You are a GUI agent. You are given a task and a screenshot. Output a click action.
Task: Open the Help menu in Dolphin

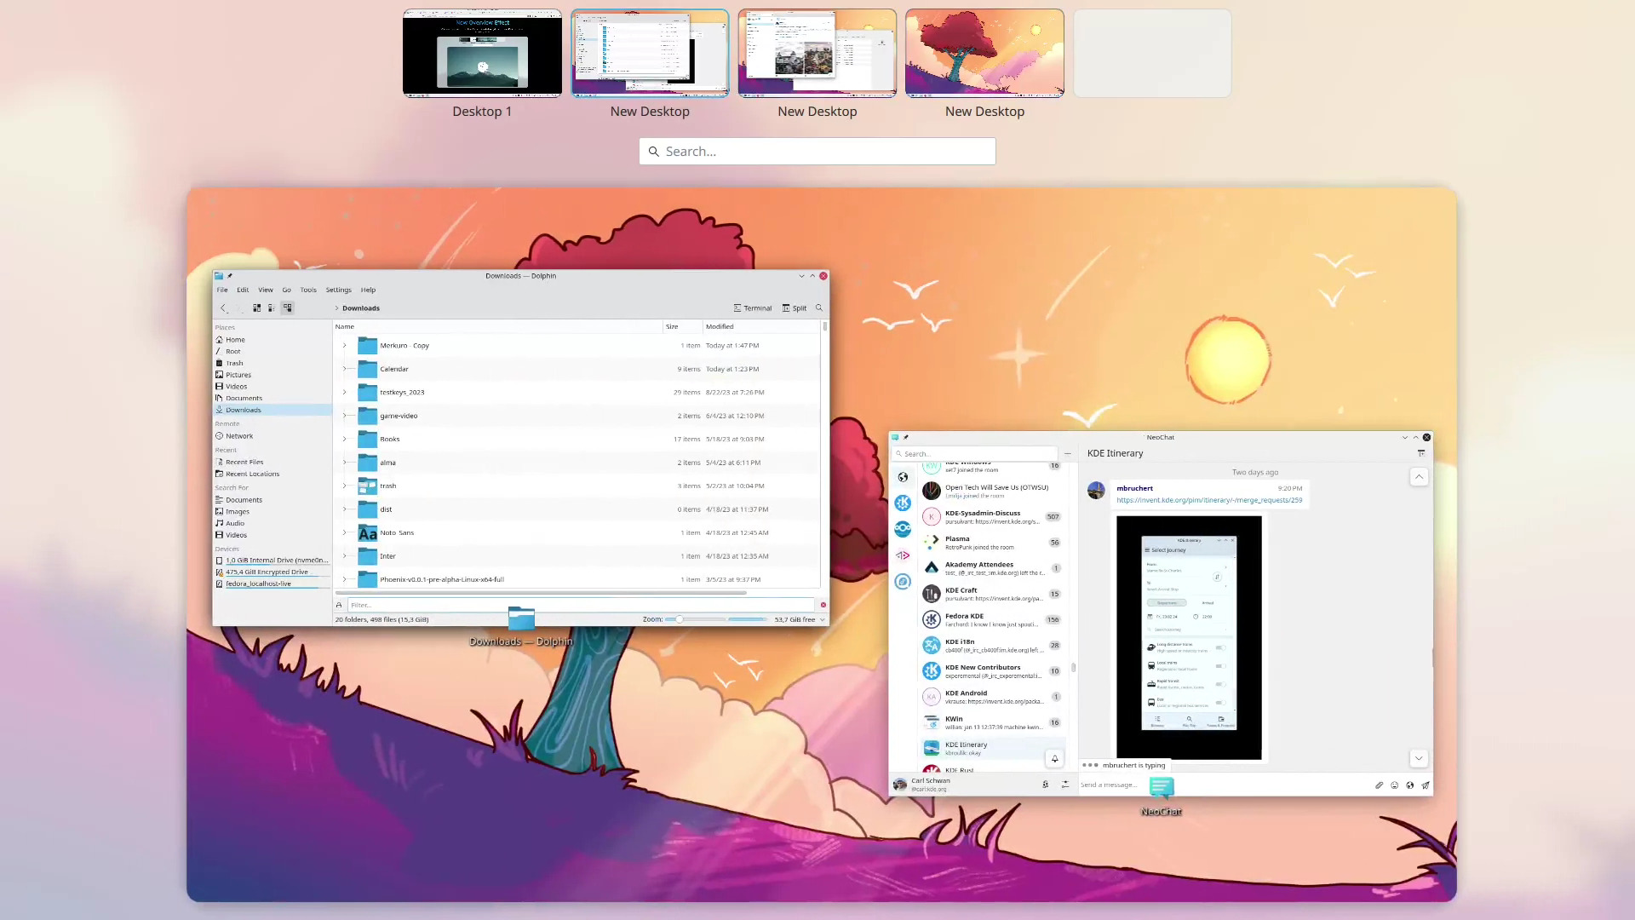[x=368, y=290]
